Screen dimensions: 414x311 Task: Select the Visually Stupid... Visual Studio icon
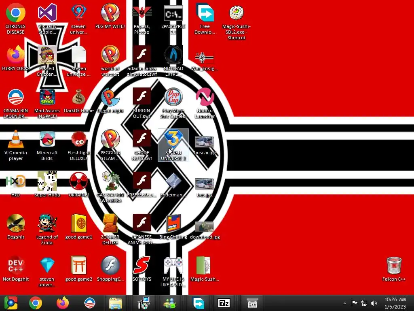[47, 19]
